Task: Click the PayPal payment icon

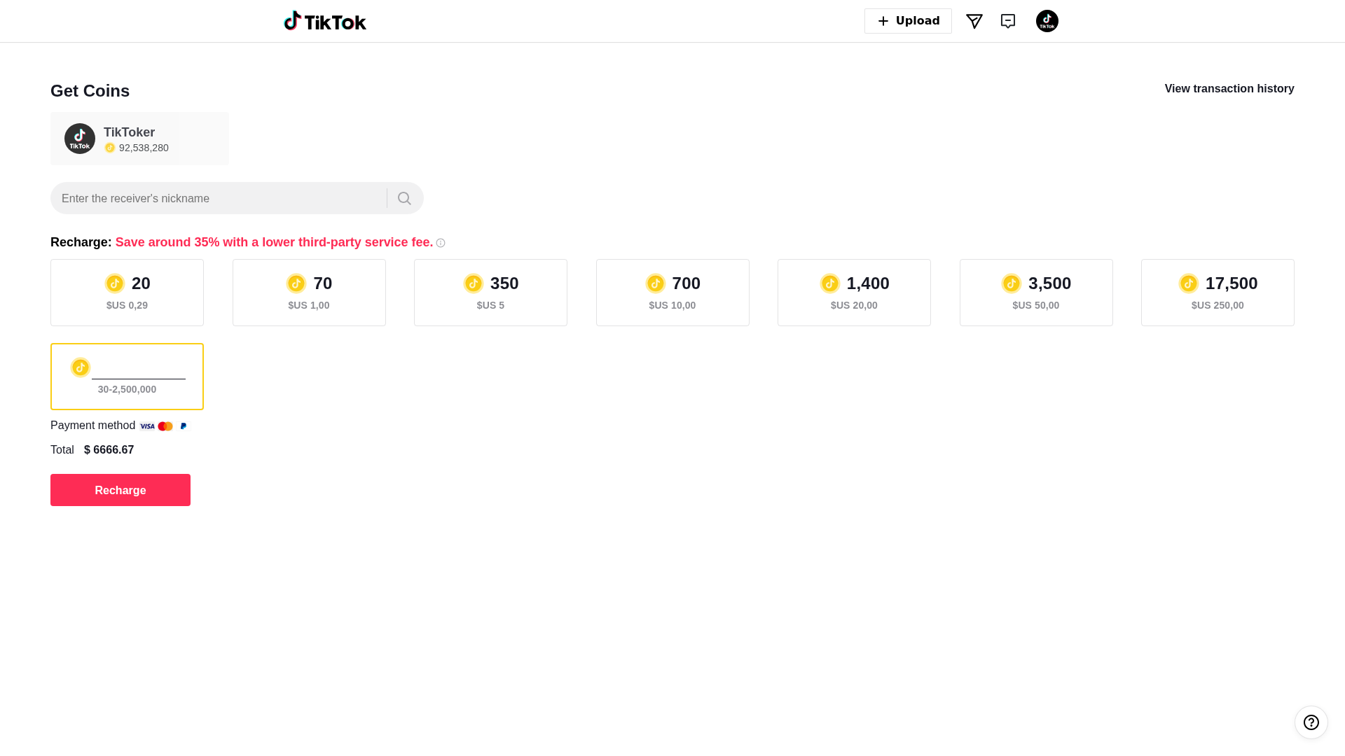Action: coord(184,426)
